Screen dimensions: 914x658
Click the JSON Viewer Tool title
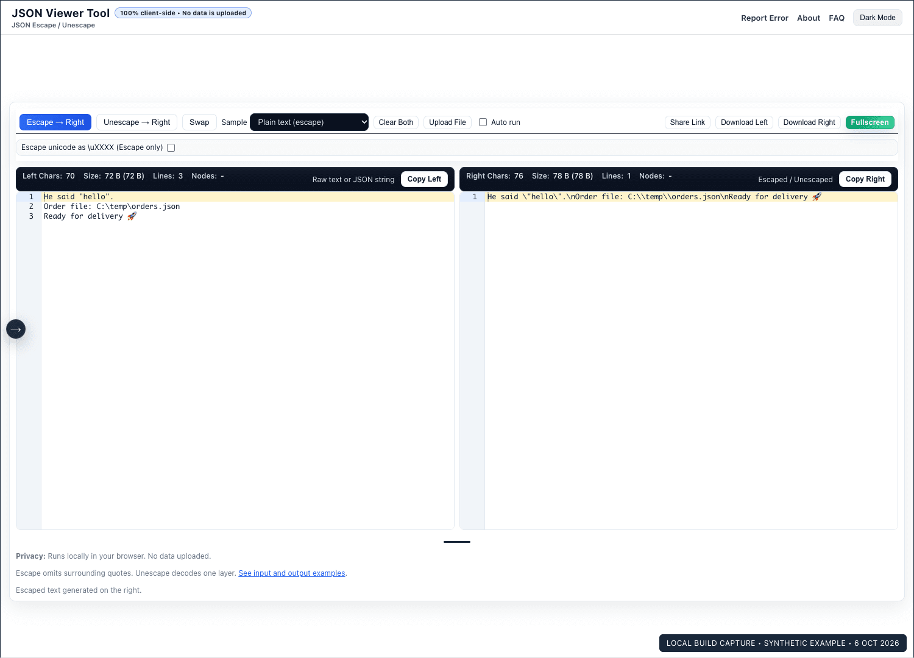pyautogui.click(x=61, y=13)
